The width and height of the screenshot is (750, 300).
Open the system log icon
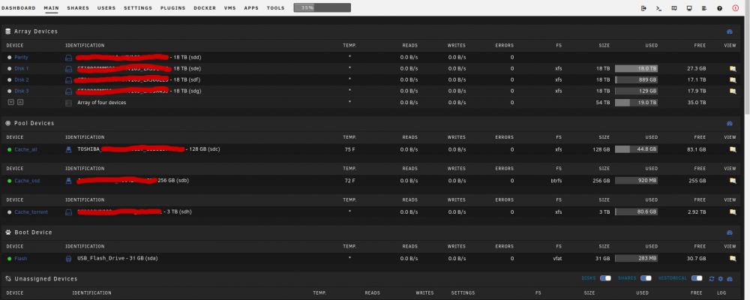pos(704,8)
